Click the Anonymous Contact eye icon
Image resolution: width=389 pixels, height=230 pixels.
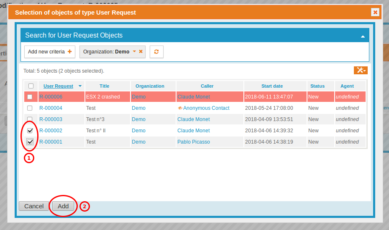180,108
